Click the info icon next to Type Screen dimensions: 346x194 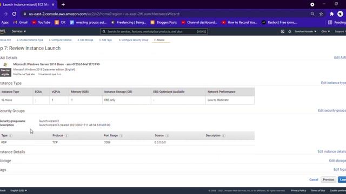click(11, 135)
